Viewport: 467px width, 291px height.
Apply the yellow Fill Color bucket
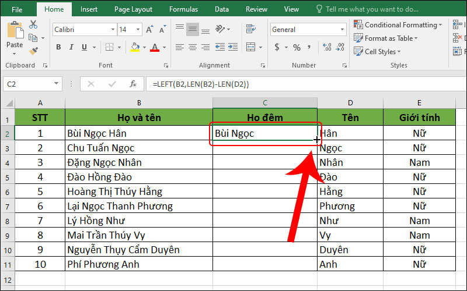tap(135, 47)
